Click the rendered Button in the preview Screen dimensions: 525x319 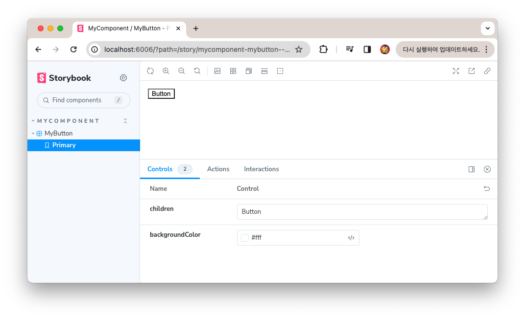[162, 93]
